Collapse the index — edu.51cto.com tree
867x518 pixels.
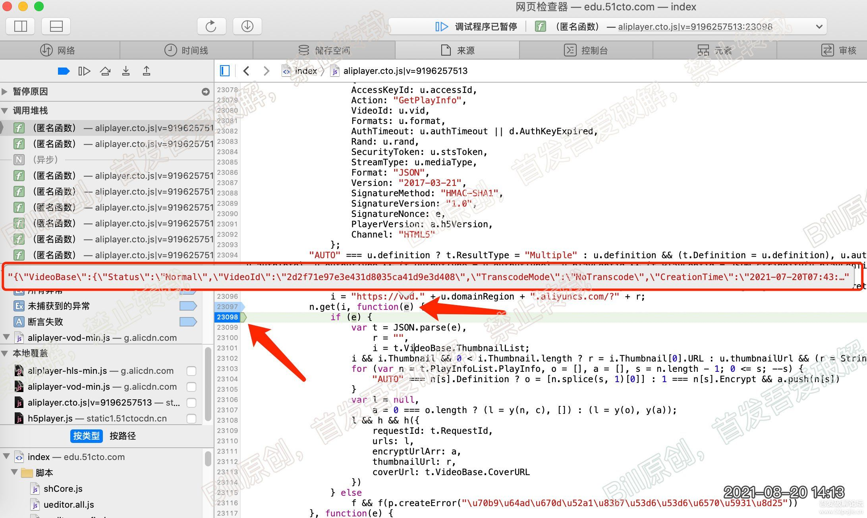click(x=6, y=456)
